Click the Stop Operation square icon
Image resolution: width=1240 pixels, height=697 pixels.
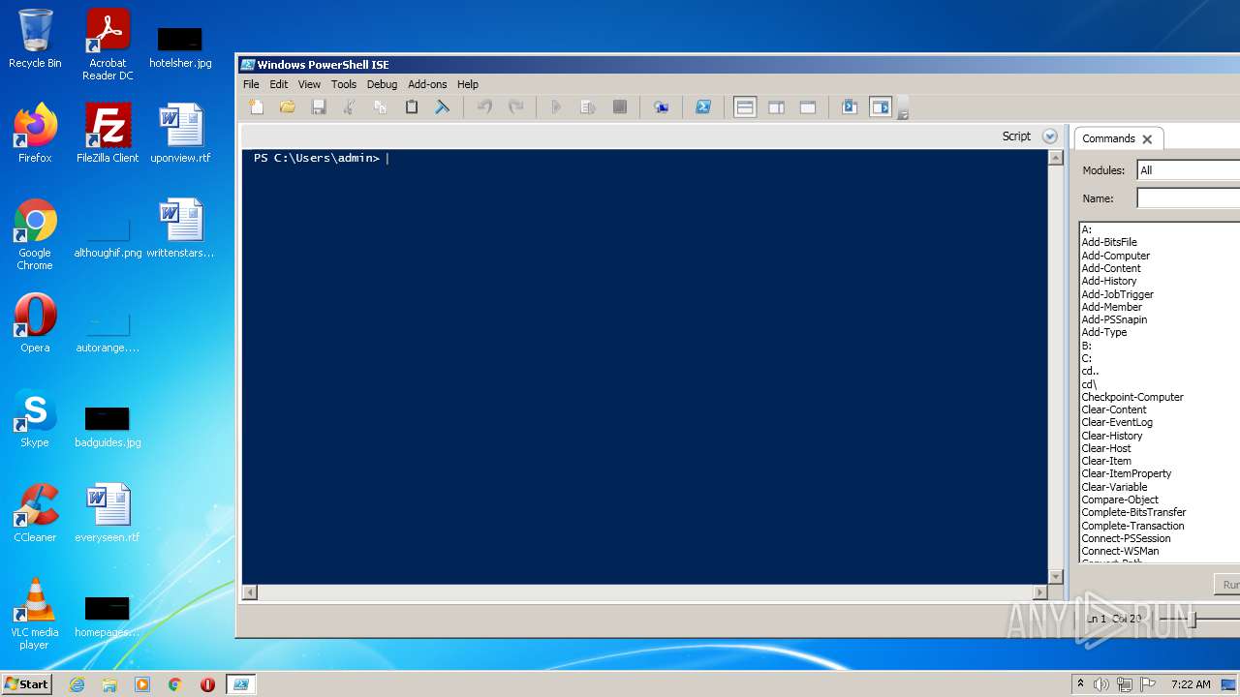click(620, 107)
